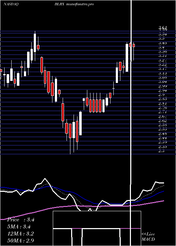Click the 5MA : 3.4 value
This screenshot has height=246, width=176.
19,227
